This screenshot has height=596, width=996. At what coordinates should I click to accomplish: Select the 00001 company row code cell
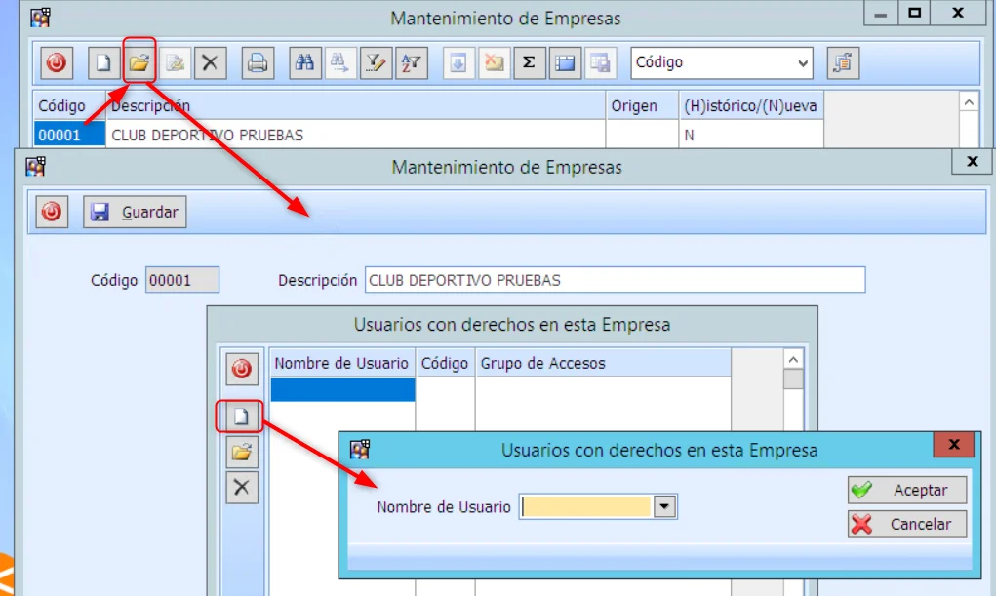click(x=68, y=135)
